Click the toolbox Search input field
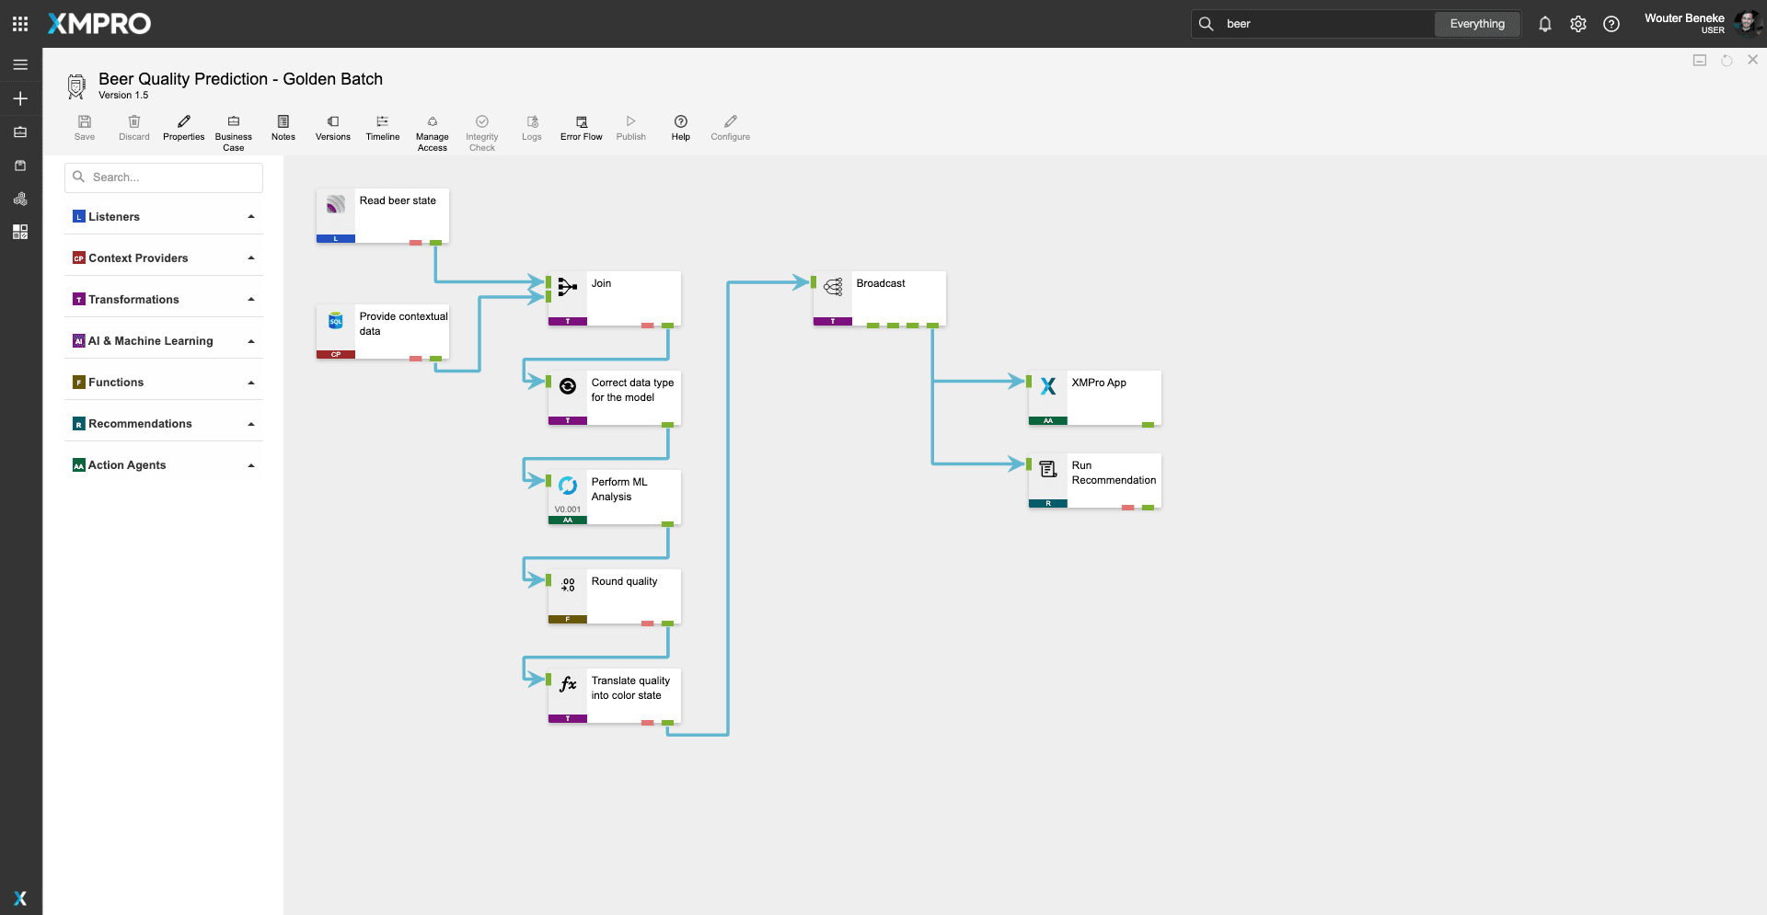The width and height of the screenshot is (1767, 915). pos(164,177)
